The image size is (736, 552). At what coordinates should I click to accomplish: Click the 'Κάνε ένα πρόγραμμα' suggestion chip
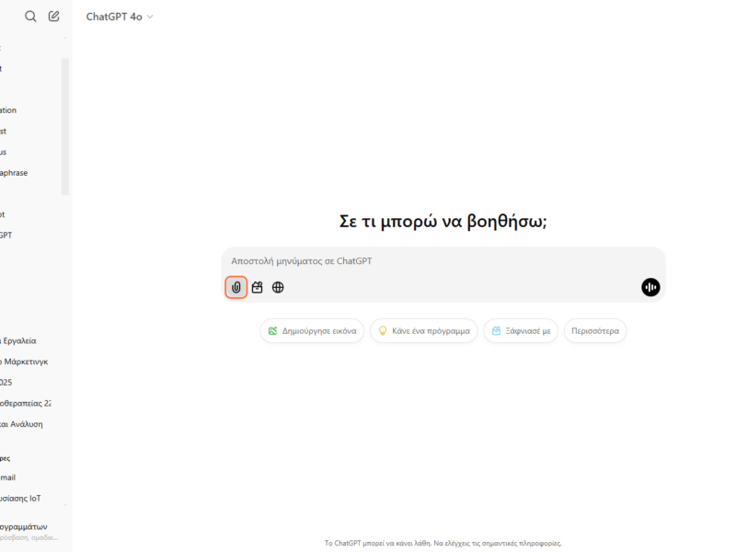[x=424, y=331]
